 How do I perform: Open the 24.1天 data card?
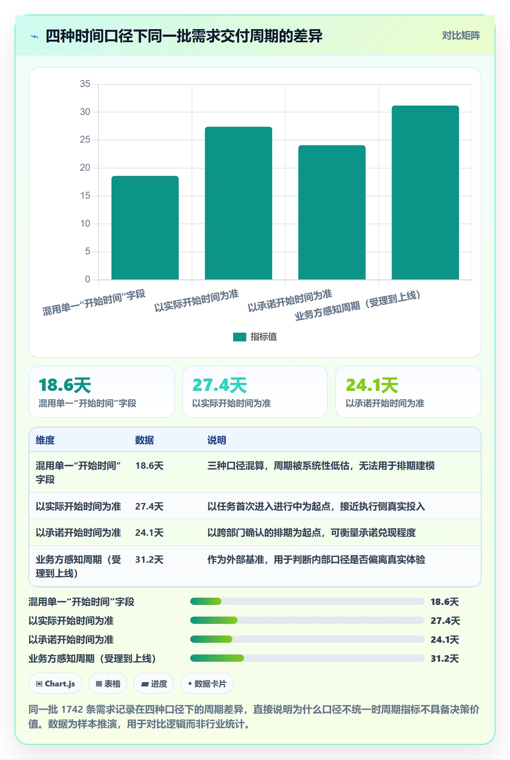click(408, 392)
